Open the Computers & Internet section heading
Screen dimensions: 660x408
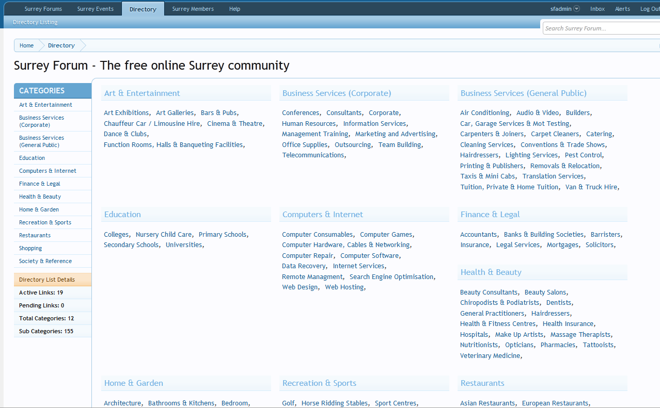(x=322, y=215)
